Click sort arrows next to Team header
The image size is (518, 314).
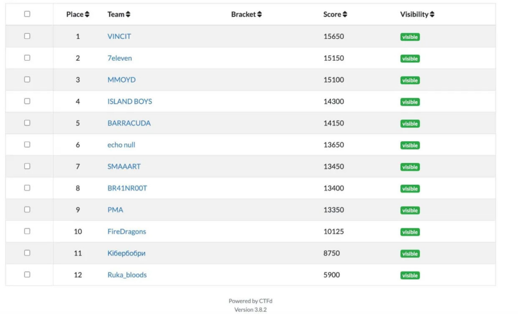click(128, 15)
